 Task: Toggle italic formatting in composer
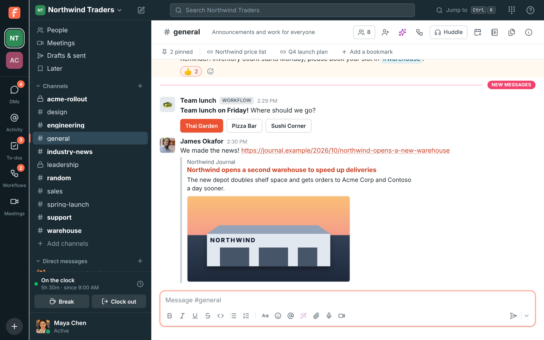pyautogui.click(x=182, y=316)
